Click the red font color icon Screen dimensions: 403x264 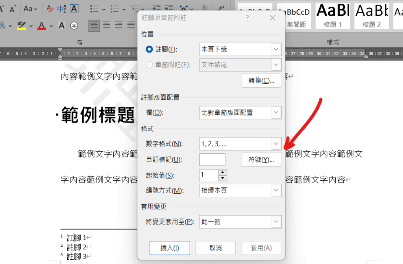[42, 26]
